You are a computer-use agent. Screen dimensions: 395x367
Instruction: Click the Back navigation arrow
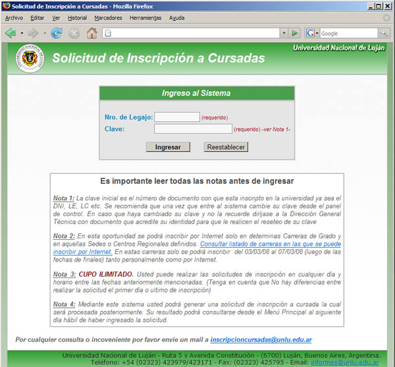11,33
